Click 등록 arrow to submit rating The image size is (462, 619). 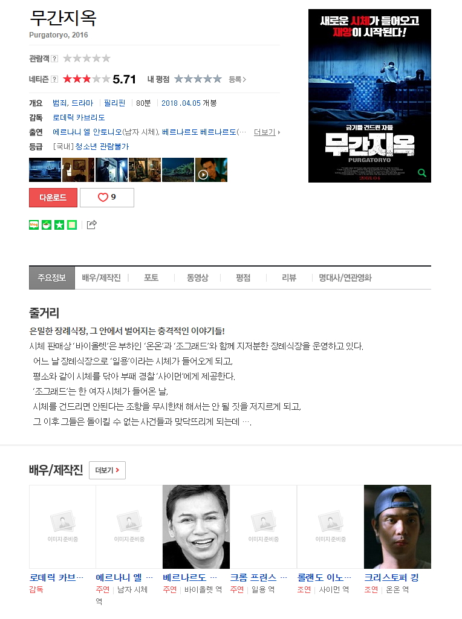[x=237, y=79]
